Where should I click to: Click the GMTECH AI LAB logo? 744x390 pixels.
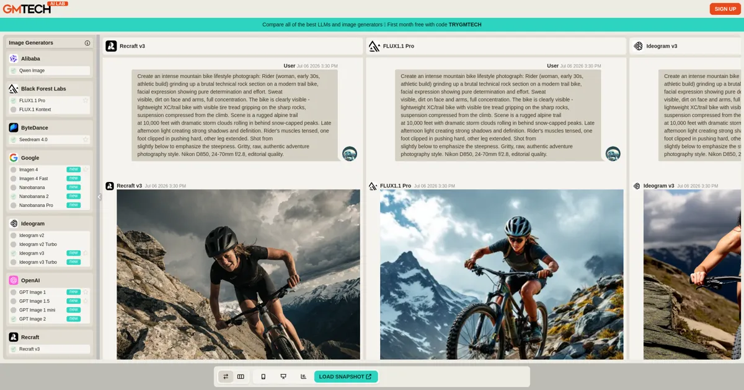(35, 7)
